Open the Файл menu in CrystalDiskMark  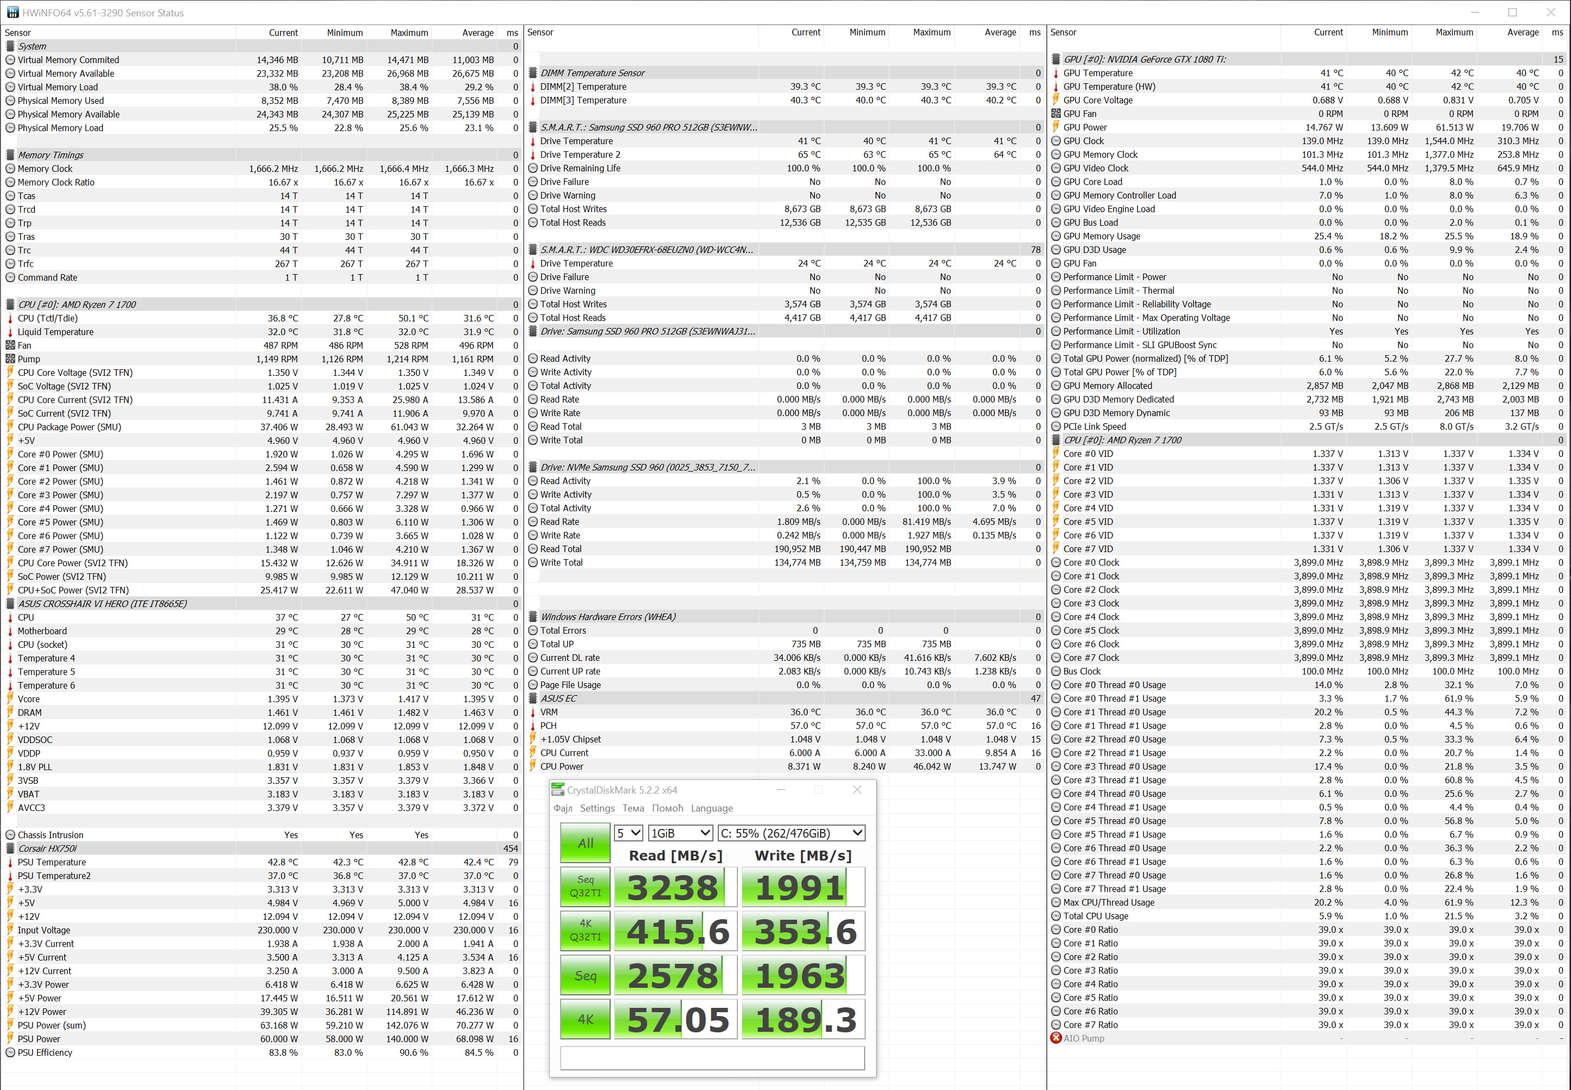coord(563,808)
